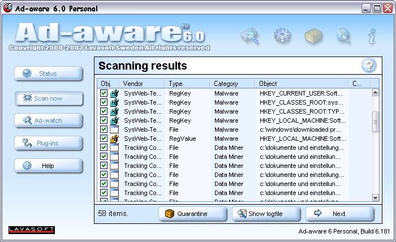396x242 pixels.
Task: Select the 'HKEY_CLASSES_ROOT:sys...' object cell
Action: (302, 102)
